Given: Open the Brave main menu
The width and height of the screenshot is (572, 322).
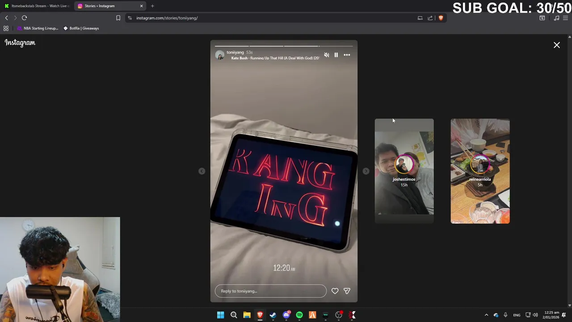Looking at the screenshot, I should point(565,18).
